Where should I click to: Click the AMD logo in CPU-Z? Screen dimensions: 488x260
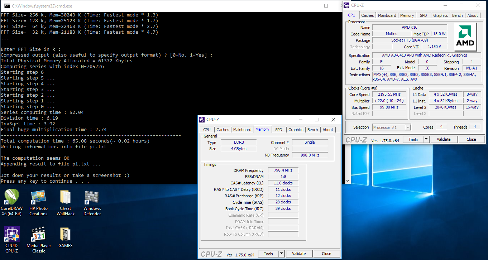tap(465, 38)
